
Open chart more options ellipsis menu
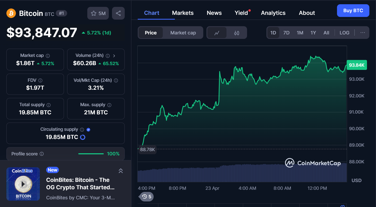click(x=363, y=33)
